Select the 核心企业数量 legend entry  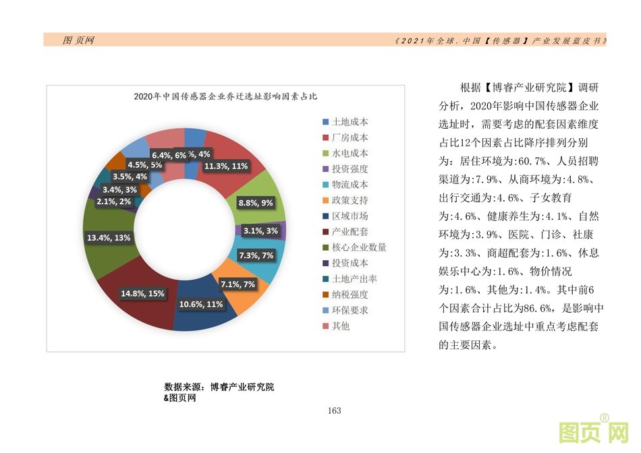coord(354,247)
